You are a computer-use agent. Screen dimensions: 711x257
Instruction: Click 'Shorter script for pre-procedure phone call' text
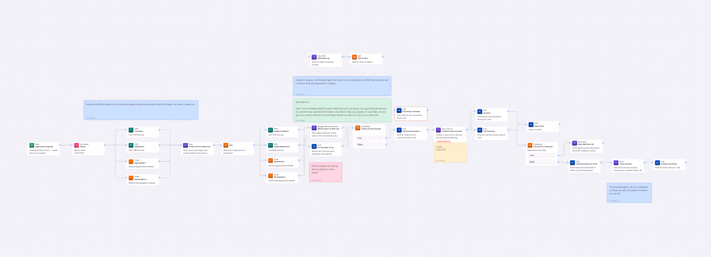pos(409,136)
